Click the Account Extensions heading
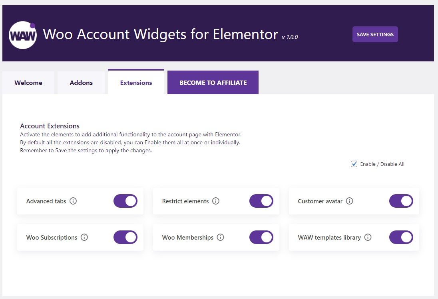438x299 pixels. pos(50,126)
